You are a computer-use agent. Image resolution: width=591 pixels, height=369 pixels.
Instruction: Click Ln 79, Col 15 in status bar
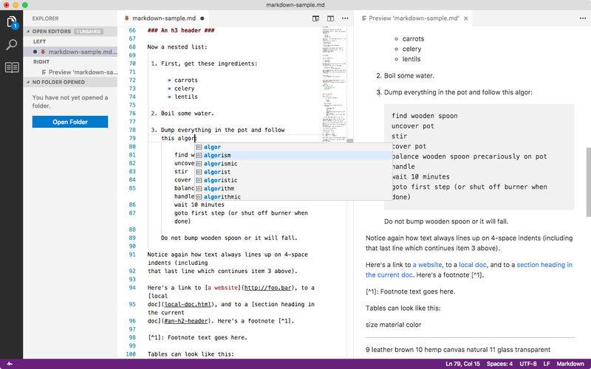pos(462,364)
